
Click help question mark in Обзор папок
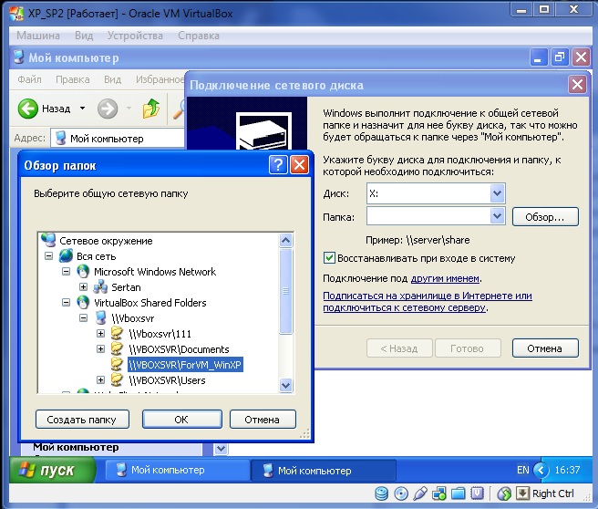(x=278, y=165)
